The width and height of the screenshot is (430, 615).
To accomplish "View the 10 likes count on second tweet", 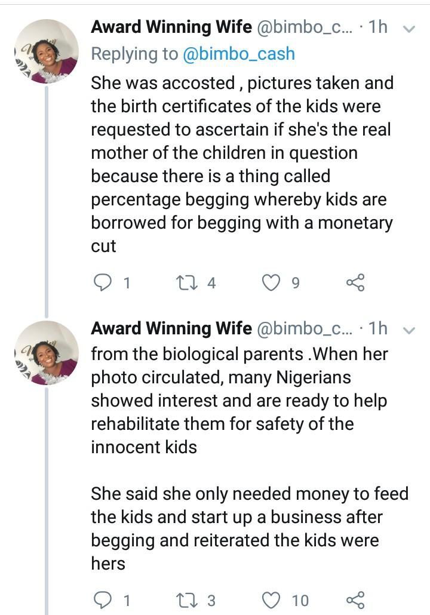I will pos(300,599).
